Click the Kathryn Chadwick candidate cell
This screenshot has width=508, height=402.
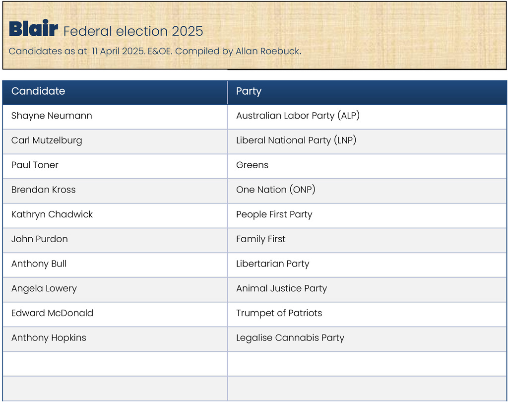(52, 214)
